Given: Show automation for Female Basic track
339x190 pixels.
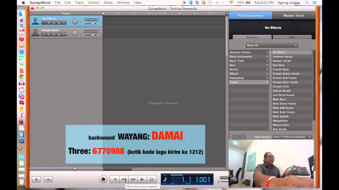Looking at the screenshot, I should tap(64, 35).
